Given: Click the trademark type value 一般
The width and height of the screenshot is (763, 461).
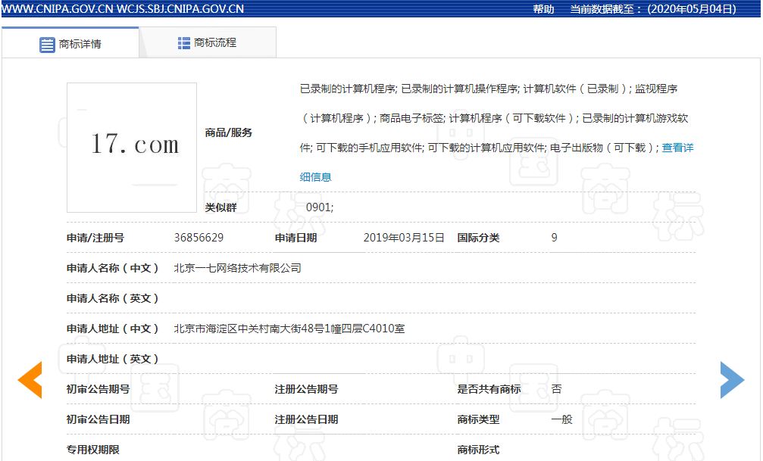Looking at the screenshot, I should pos(561,419).
